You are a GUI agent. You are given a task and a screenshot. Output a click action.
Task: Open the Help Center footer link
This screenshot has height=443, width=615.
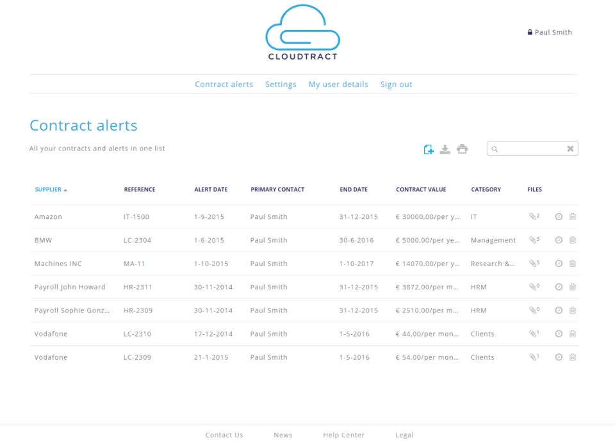pos(343,435)
